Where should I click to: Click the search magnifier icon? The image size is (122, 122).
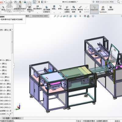118,2
